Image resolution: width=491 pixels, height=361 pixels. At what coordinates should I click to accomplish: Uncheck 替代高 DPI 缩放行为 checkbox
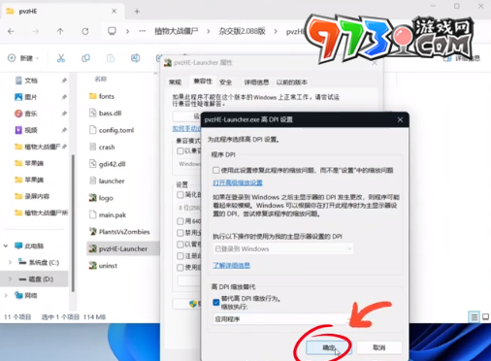tap(216, 303)
